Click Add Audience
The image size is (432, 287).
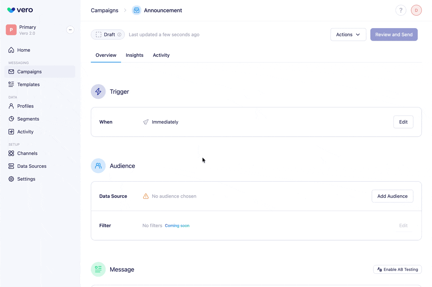click(x=392, y=196)
